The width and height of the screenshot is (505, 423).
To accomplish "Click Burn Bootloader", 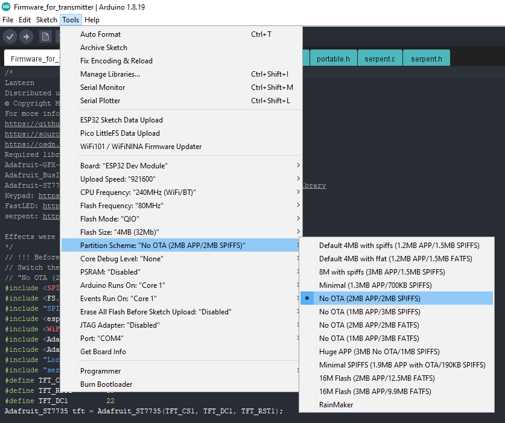I will pyautogui.click(x=181, y=384).
